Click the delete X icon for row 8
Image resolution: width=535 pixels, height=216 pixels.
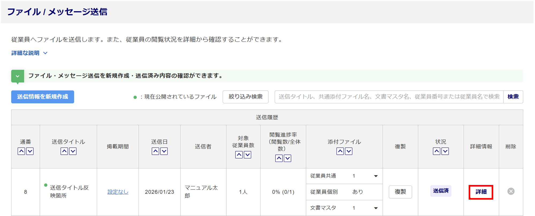[511, 191]
